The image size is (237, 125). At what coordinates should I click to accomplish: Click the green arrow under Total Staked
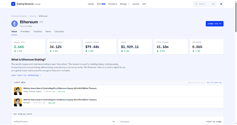(x=158, y=51)
